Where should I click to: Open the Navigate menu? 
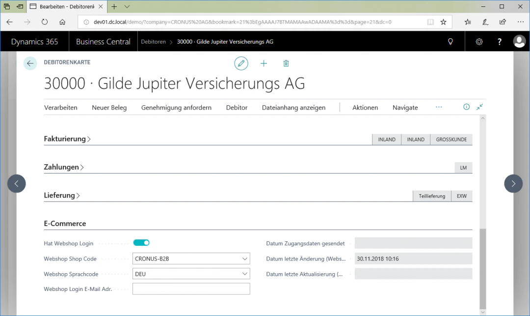pyautogui.click(x=405, y=108)
